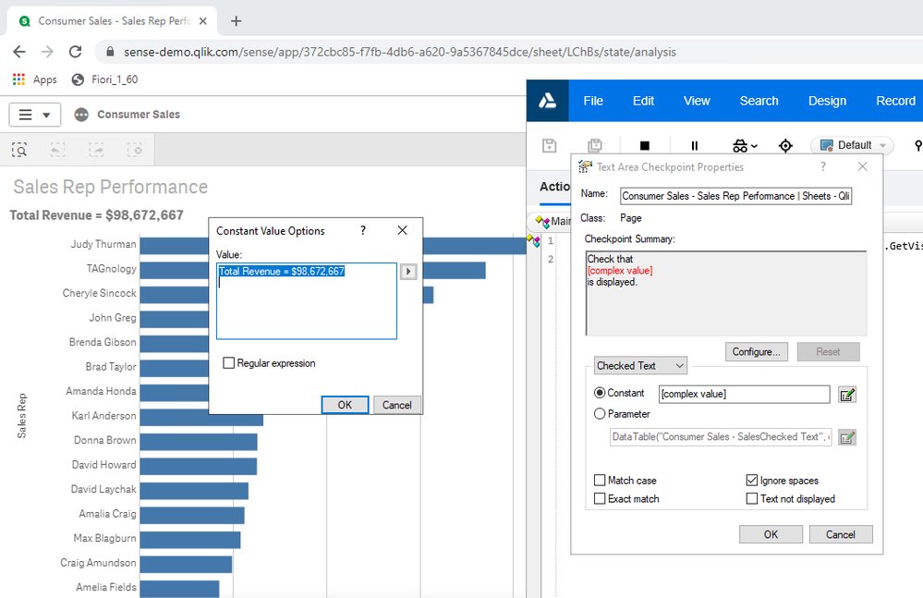Open a new browser tab
The image size is (923, 598).
(x=236, y=21)
